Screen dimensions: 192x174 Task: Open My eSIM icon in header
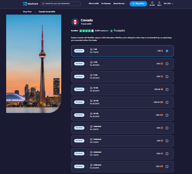click(152, 4)
